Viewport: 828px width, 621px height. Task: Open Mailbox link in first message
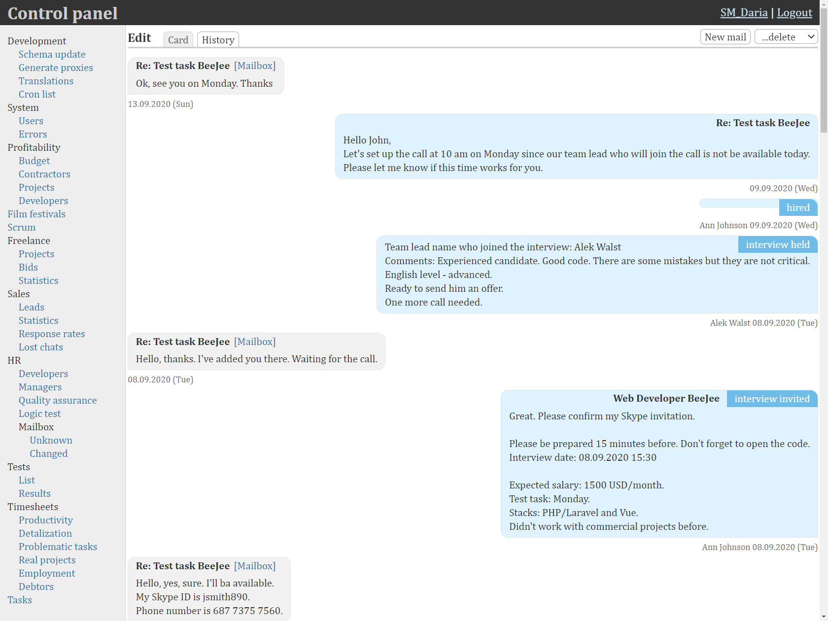click(255, 66)
